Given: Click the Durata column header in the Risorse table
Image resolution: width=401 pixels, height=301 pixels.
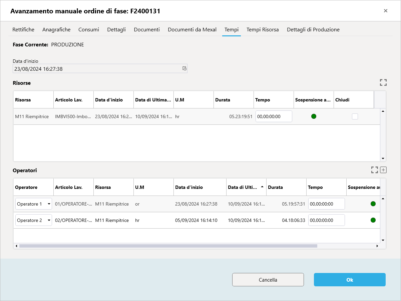Looking at the screenshot, I should tap(234, 100).
